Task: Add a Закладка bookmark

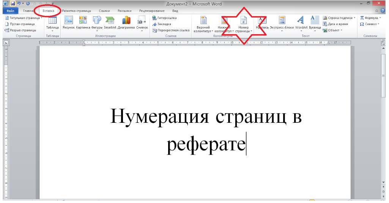Action: click(x=162, y=24)
